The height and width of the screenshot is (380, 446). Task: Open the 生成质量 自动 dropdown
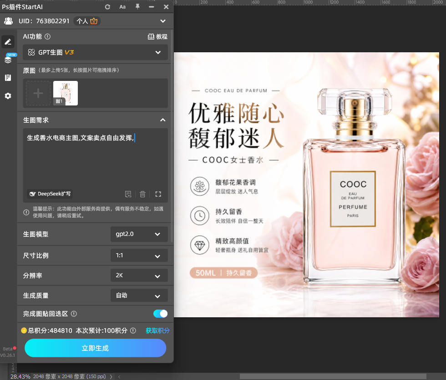click(x=139, y=295)
